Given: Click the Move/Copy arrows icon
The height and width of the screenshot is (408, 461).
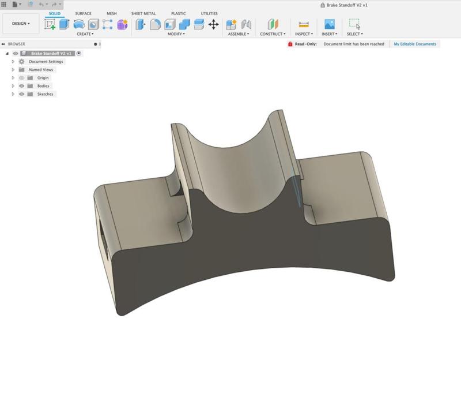Looking at the screenshot, I should (x=213, y=24).
